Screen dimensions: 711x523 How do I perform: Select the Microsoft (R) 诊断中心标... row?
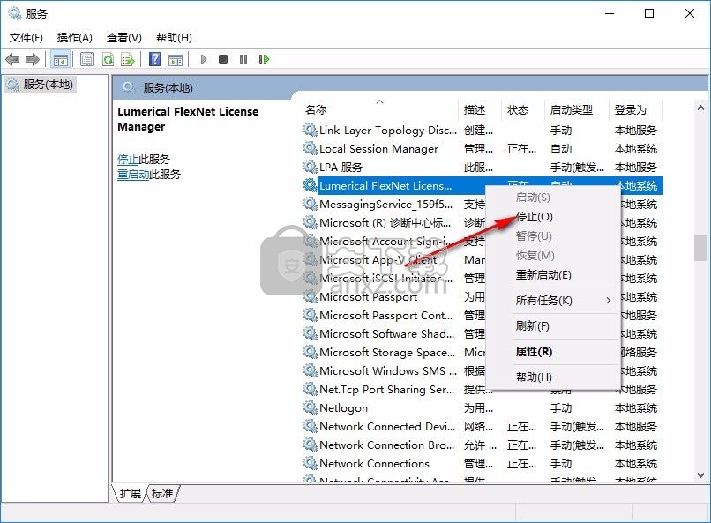coord(385,222)
